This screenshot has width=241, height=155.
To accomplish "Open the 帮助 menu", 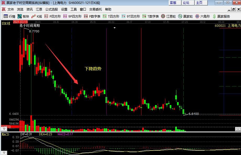I will [x=108, y=9].
